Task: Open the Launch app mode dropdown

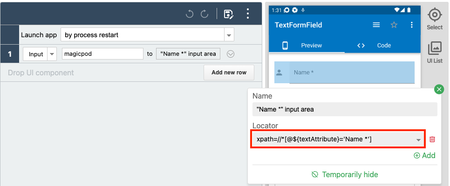Action: coord(229,35)
